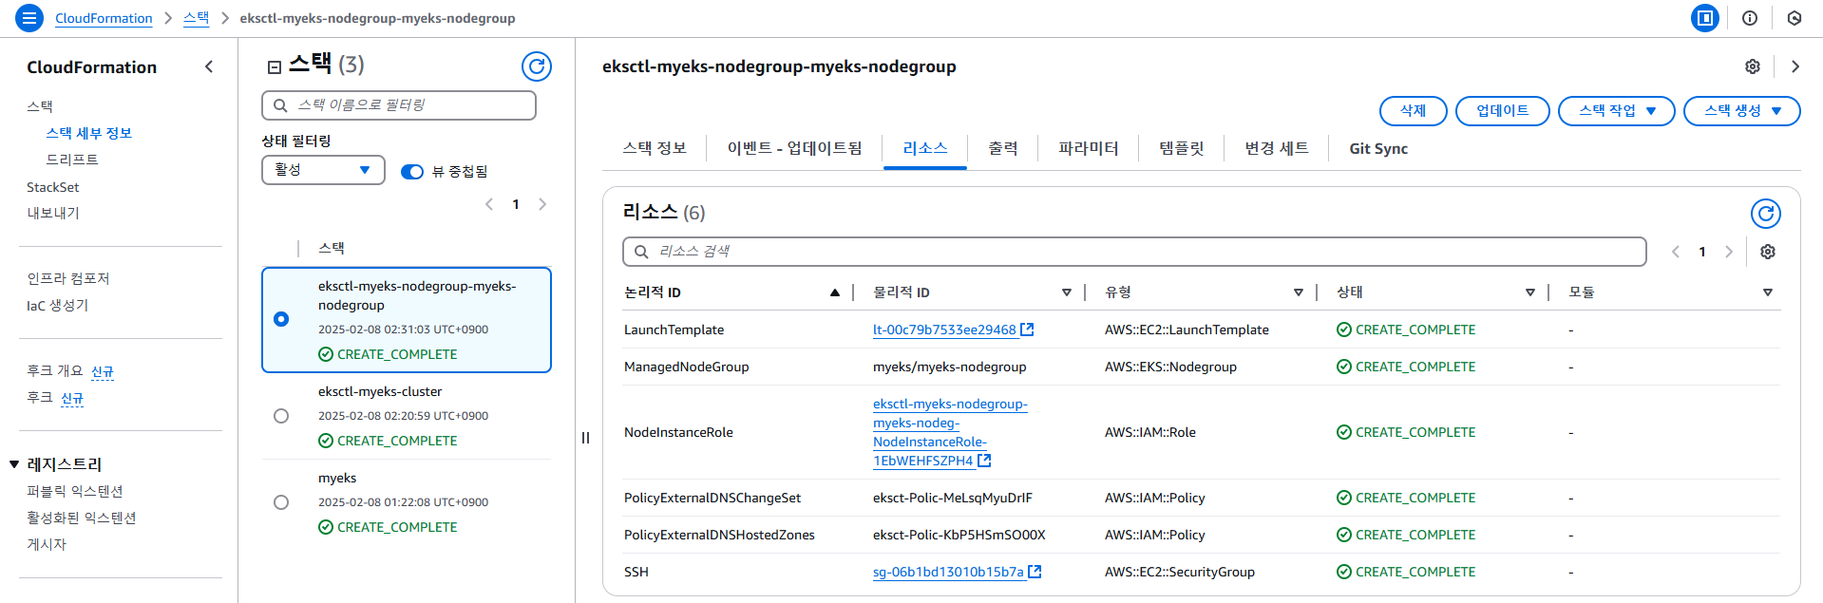Screen dimensions: 1823x603
Task: Open IaC generator in the sidebar
Action: pos(58,305)
